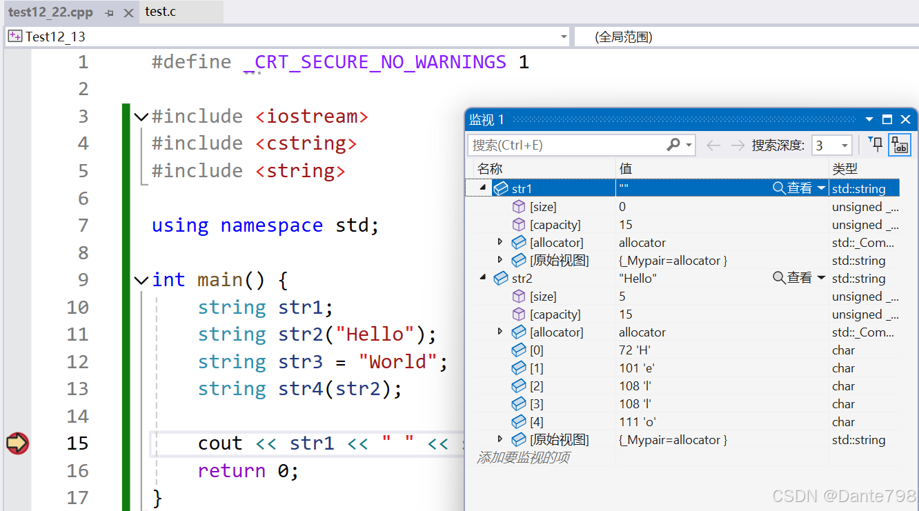Open the search options dropdown arrow in Watch 1
Viewport: 919px width, 511px height.
pos(689,145)
